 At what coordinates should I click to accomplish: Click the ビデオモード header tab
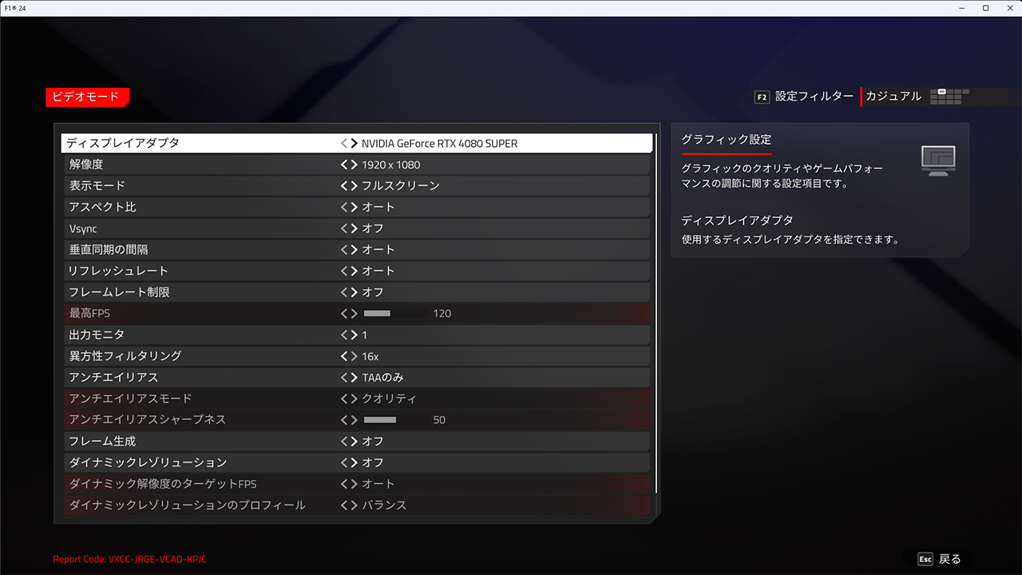tap(86, 97)
